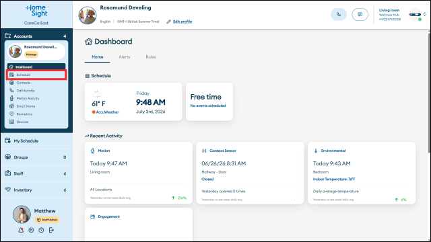Select Dashboard in the sidebar
This screenshot has width=431, height=242.
36,67
